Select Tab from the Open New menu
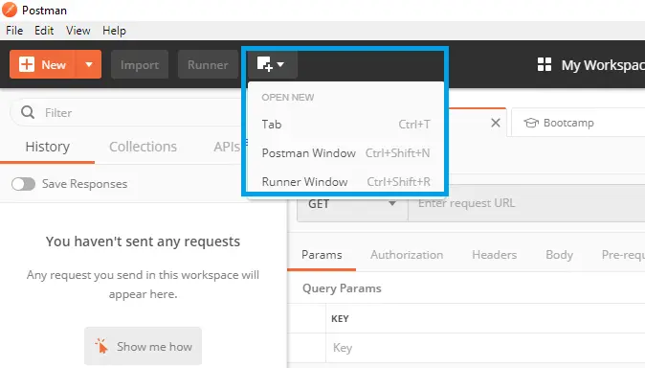 click(346, 124)
